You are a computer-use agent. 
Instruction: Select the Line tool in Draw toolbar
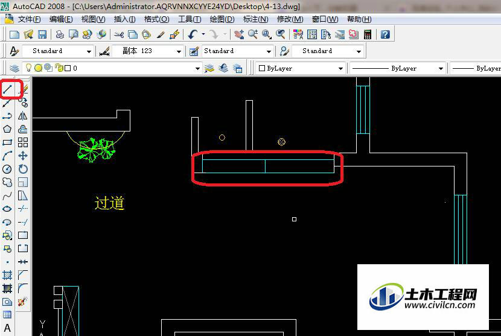(x=7, y=89)
